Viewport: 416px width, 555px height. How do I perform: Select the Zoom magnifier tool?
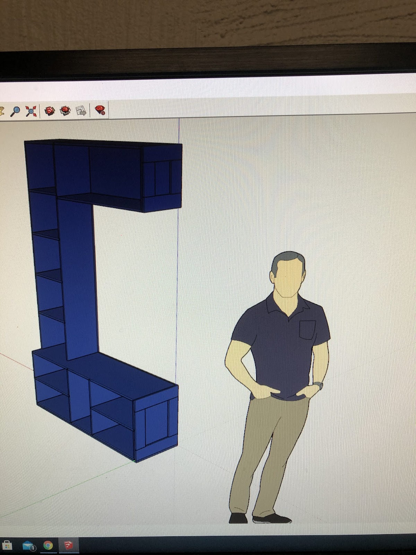(x=15, y=111)
